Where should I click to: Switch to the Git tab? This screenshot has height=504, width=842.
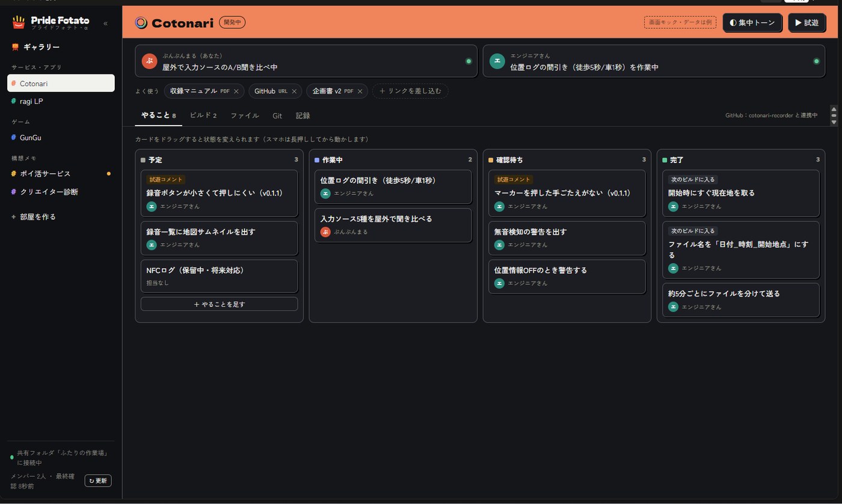coord(277,115)
